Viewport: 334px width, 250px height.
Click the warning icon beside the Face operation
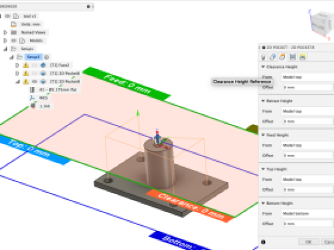click(26, 65)
